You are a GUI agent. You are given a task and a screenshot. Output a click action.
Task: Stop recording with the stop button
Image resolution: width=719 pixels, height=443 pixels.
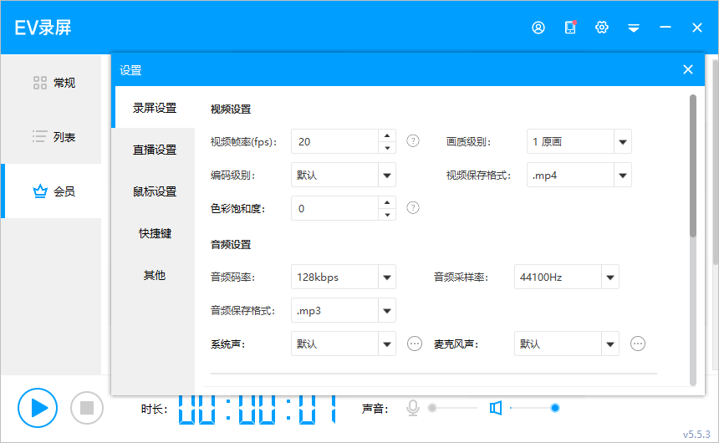click(87, 408)
